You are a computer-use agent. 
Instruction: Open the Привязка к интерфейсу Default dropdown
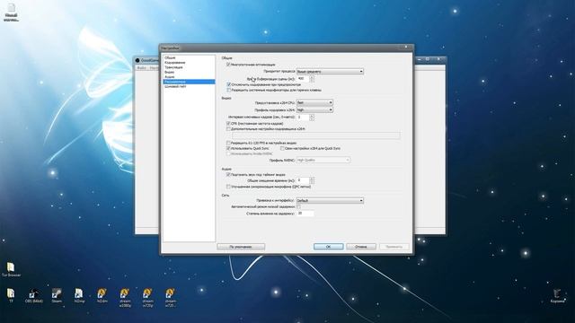[x=330, y=201]
